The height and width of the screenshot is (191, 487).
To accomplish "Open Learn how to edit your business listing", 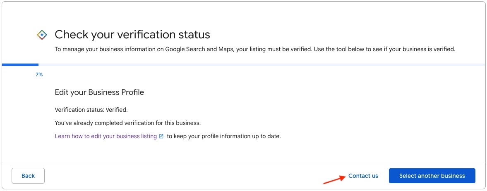I will [106, 136].
